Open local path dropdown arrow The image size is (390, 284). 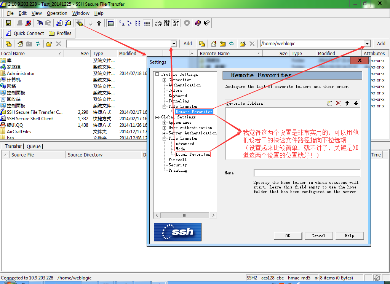(174, 44)
